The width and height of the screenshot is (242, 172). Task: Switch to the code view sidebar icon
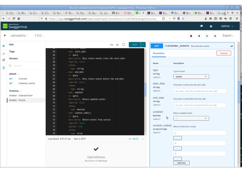(4, 54)
